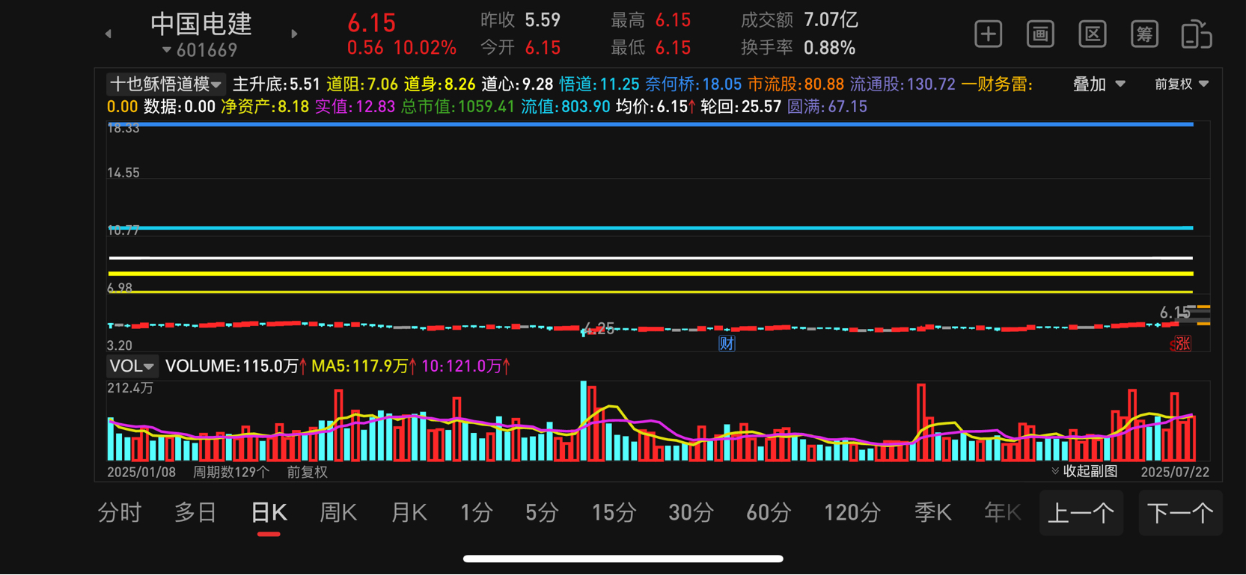Image resolution: width=1246 pixels, height=575 pixels.
Task: Select the 日K tab
Action: point(269,513)
